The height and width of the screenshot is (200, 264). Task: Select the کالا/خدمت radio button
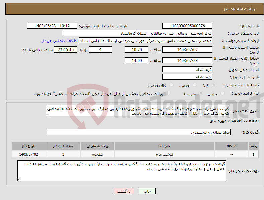pyautogui.click(x=171, y=85)
